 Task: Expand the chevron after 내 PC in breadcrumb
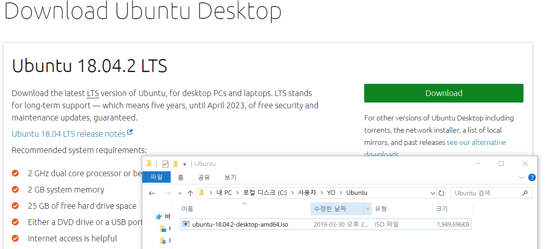238,193
